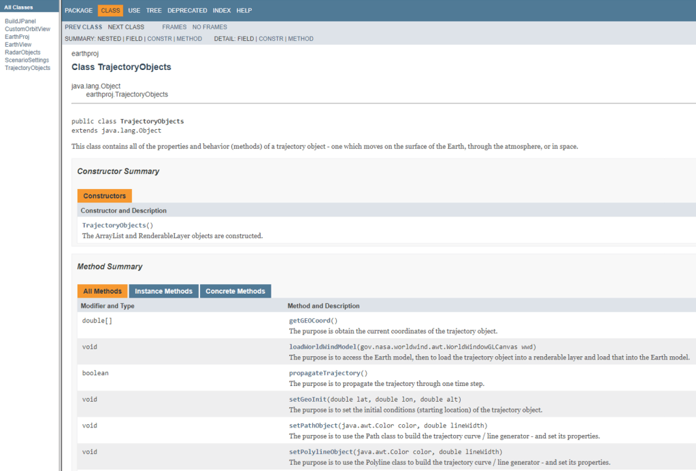
Task: Select the Instance Methods tab
Action: pyautogui.click(x=163, y=292)
